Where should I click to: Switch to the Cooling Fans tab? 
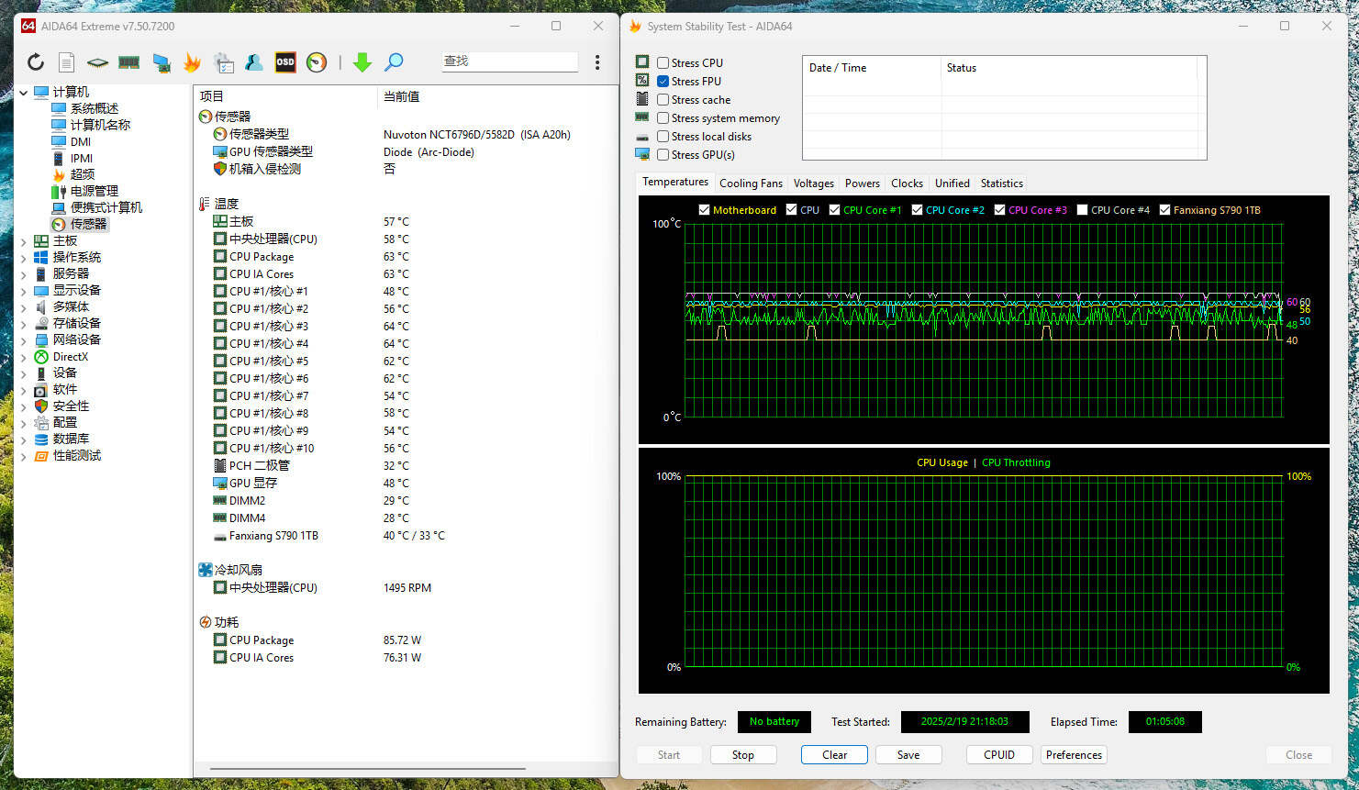pyautogui.click(x=751, y=184)
